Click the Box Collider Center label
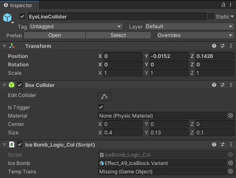 16,124
